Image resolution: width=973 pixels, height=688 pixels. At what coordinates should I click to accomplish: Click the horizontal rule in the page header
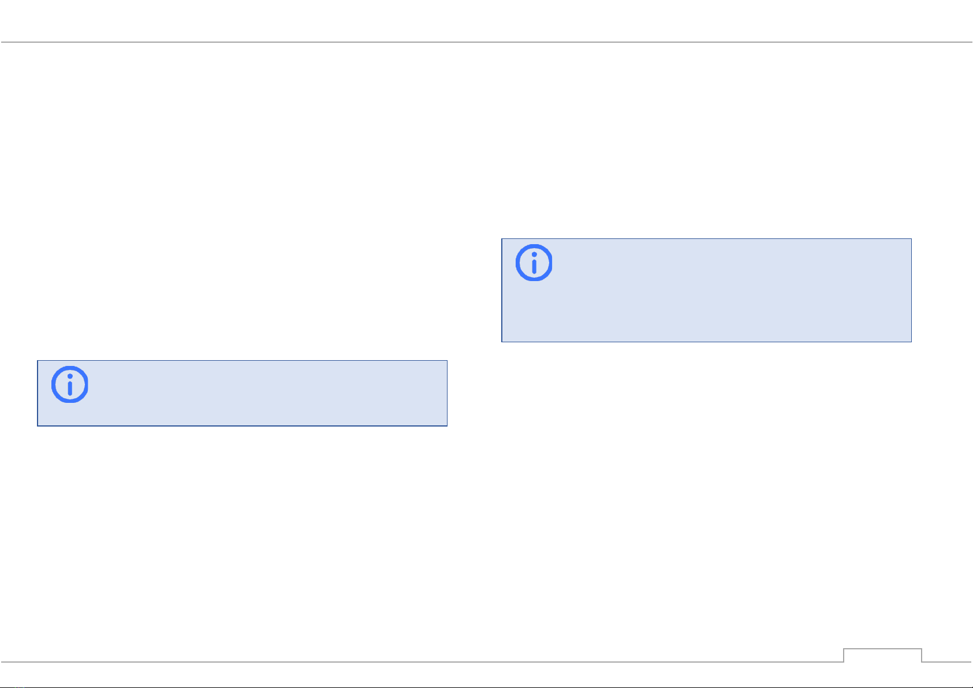486,42
